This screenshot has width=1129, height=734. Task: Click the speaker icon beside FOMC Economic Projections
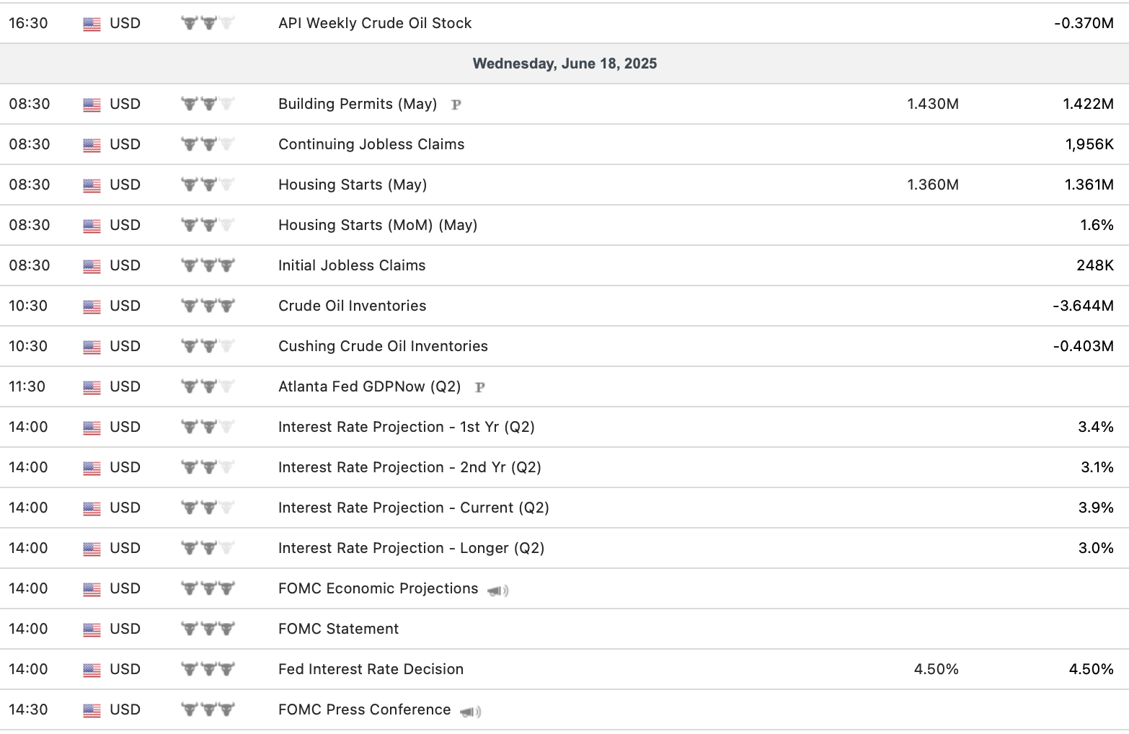point(497,591)
